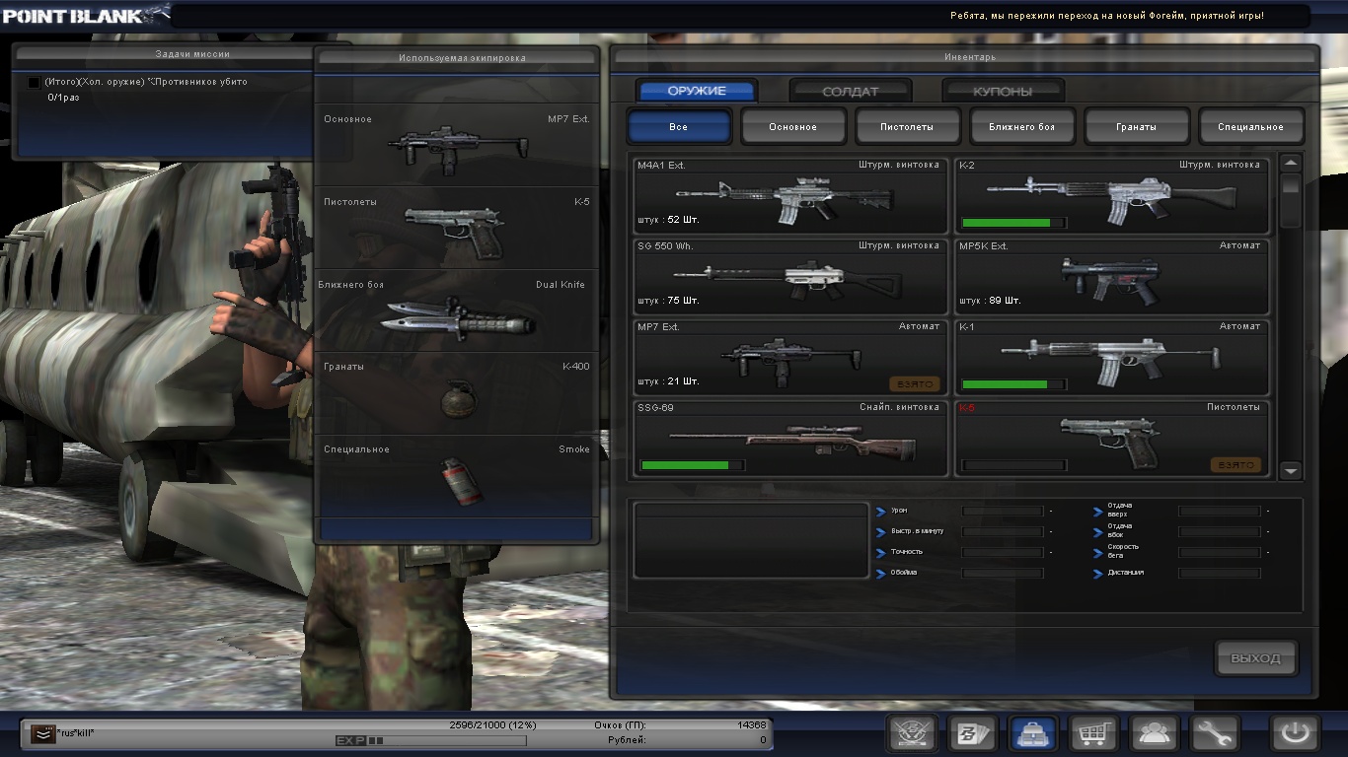This screenshot has height=757, width=1348.
Task: Filter inventory by Ближнего боя
Action: 1021,127
